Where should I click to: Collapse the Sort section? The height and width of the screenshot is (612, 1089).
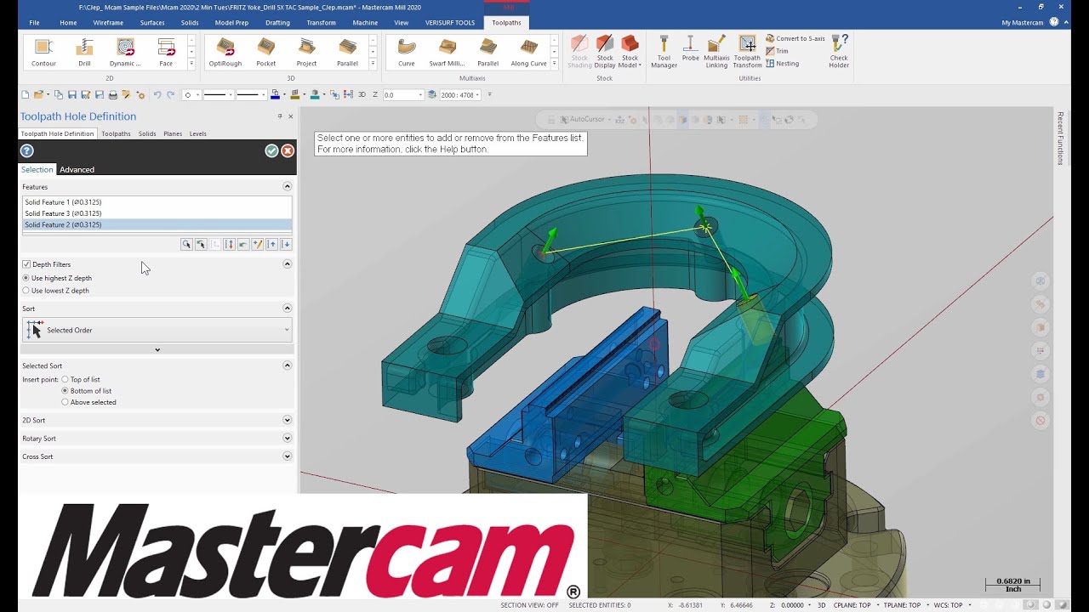click(287, 308)
